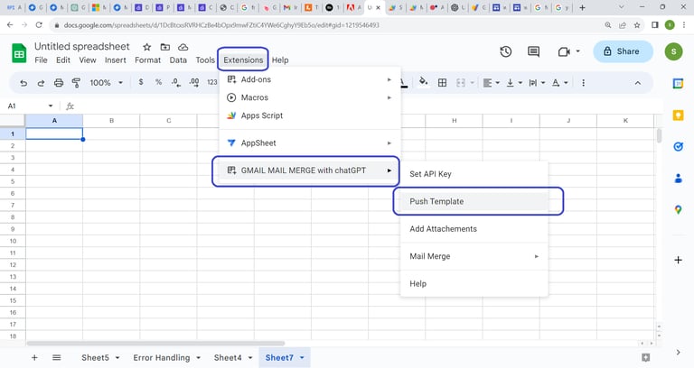Switch to the Error Handling tab
This screenshot has width=694, height=368.
pos(162,358)
